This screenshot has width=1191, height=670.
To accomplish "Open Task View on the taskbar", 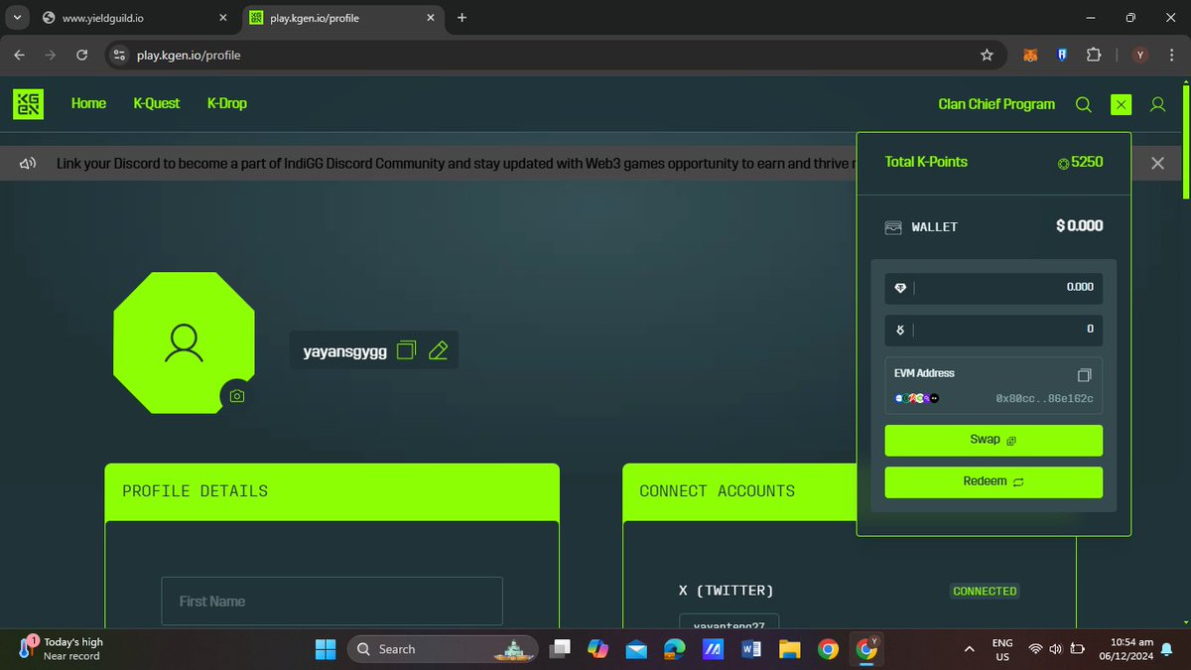I will point(560,649).
